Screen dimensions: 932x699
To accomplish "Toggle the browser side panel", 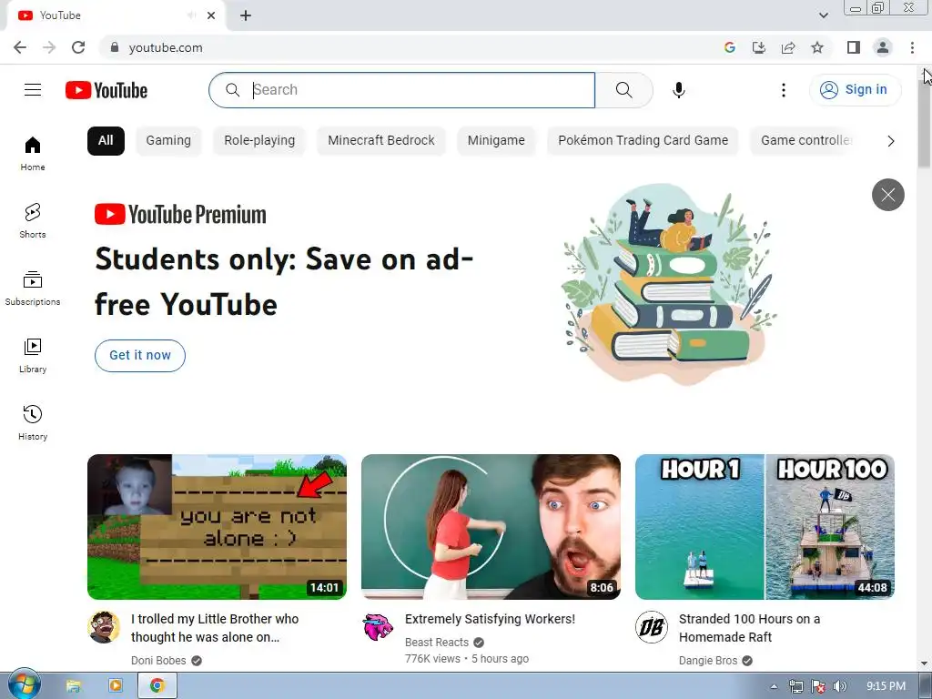I will pos(854,47).
